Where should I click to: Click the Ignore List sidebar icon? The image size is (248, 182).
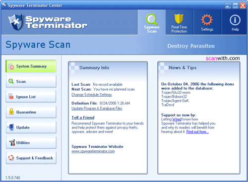(11, 97)
